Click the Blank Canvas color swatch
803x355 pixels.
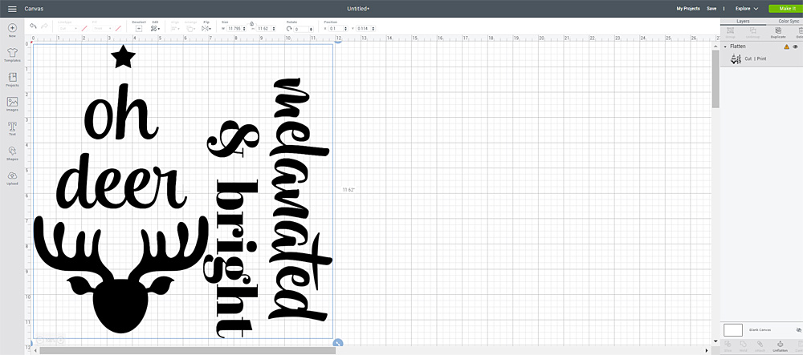[733, 330]
